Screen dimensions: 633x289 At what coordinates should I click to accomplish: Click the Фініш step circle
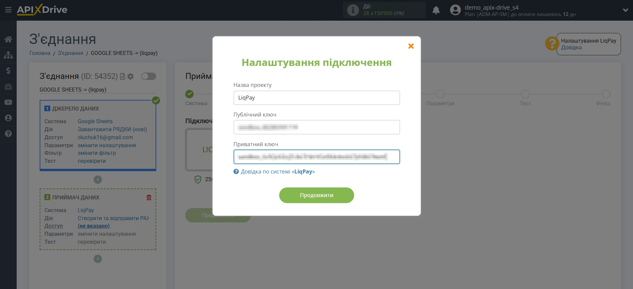tap(606, 94)
